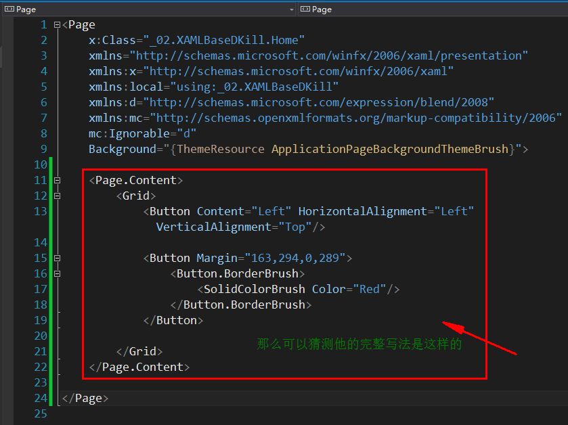This screenshot has height=425, width=568.
Task: Click line number 25 in the gutter
Action: (x=41, y=413)
